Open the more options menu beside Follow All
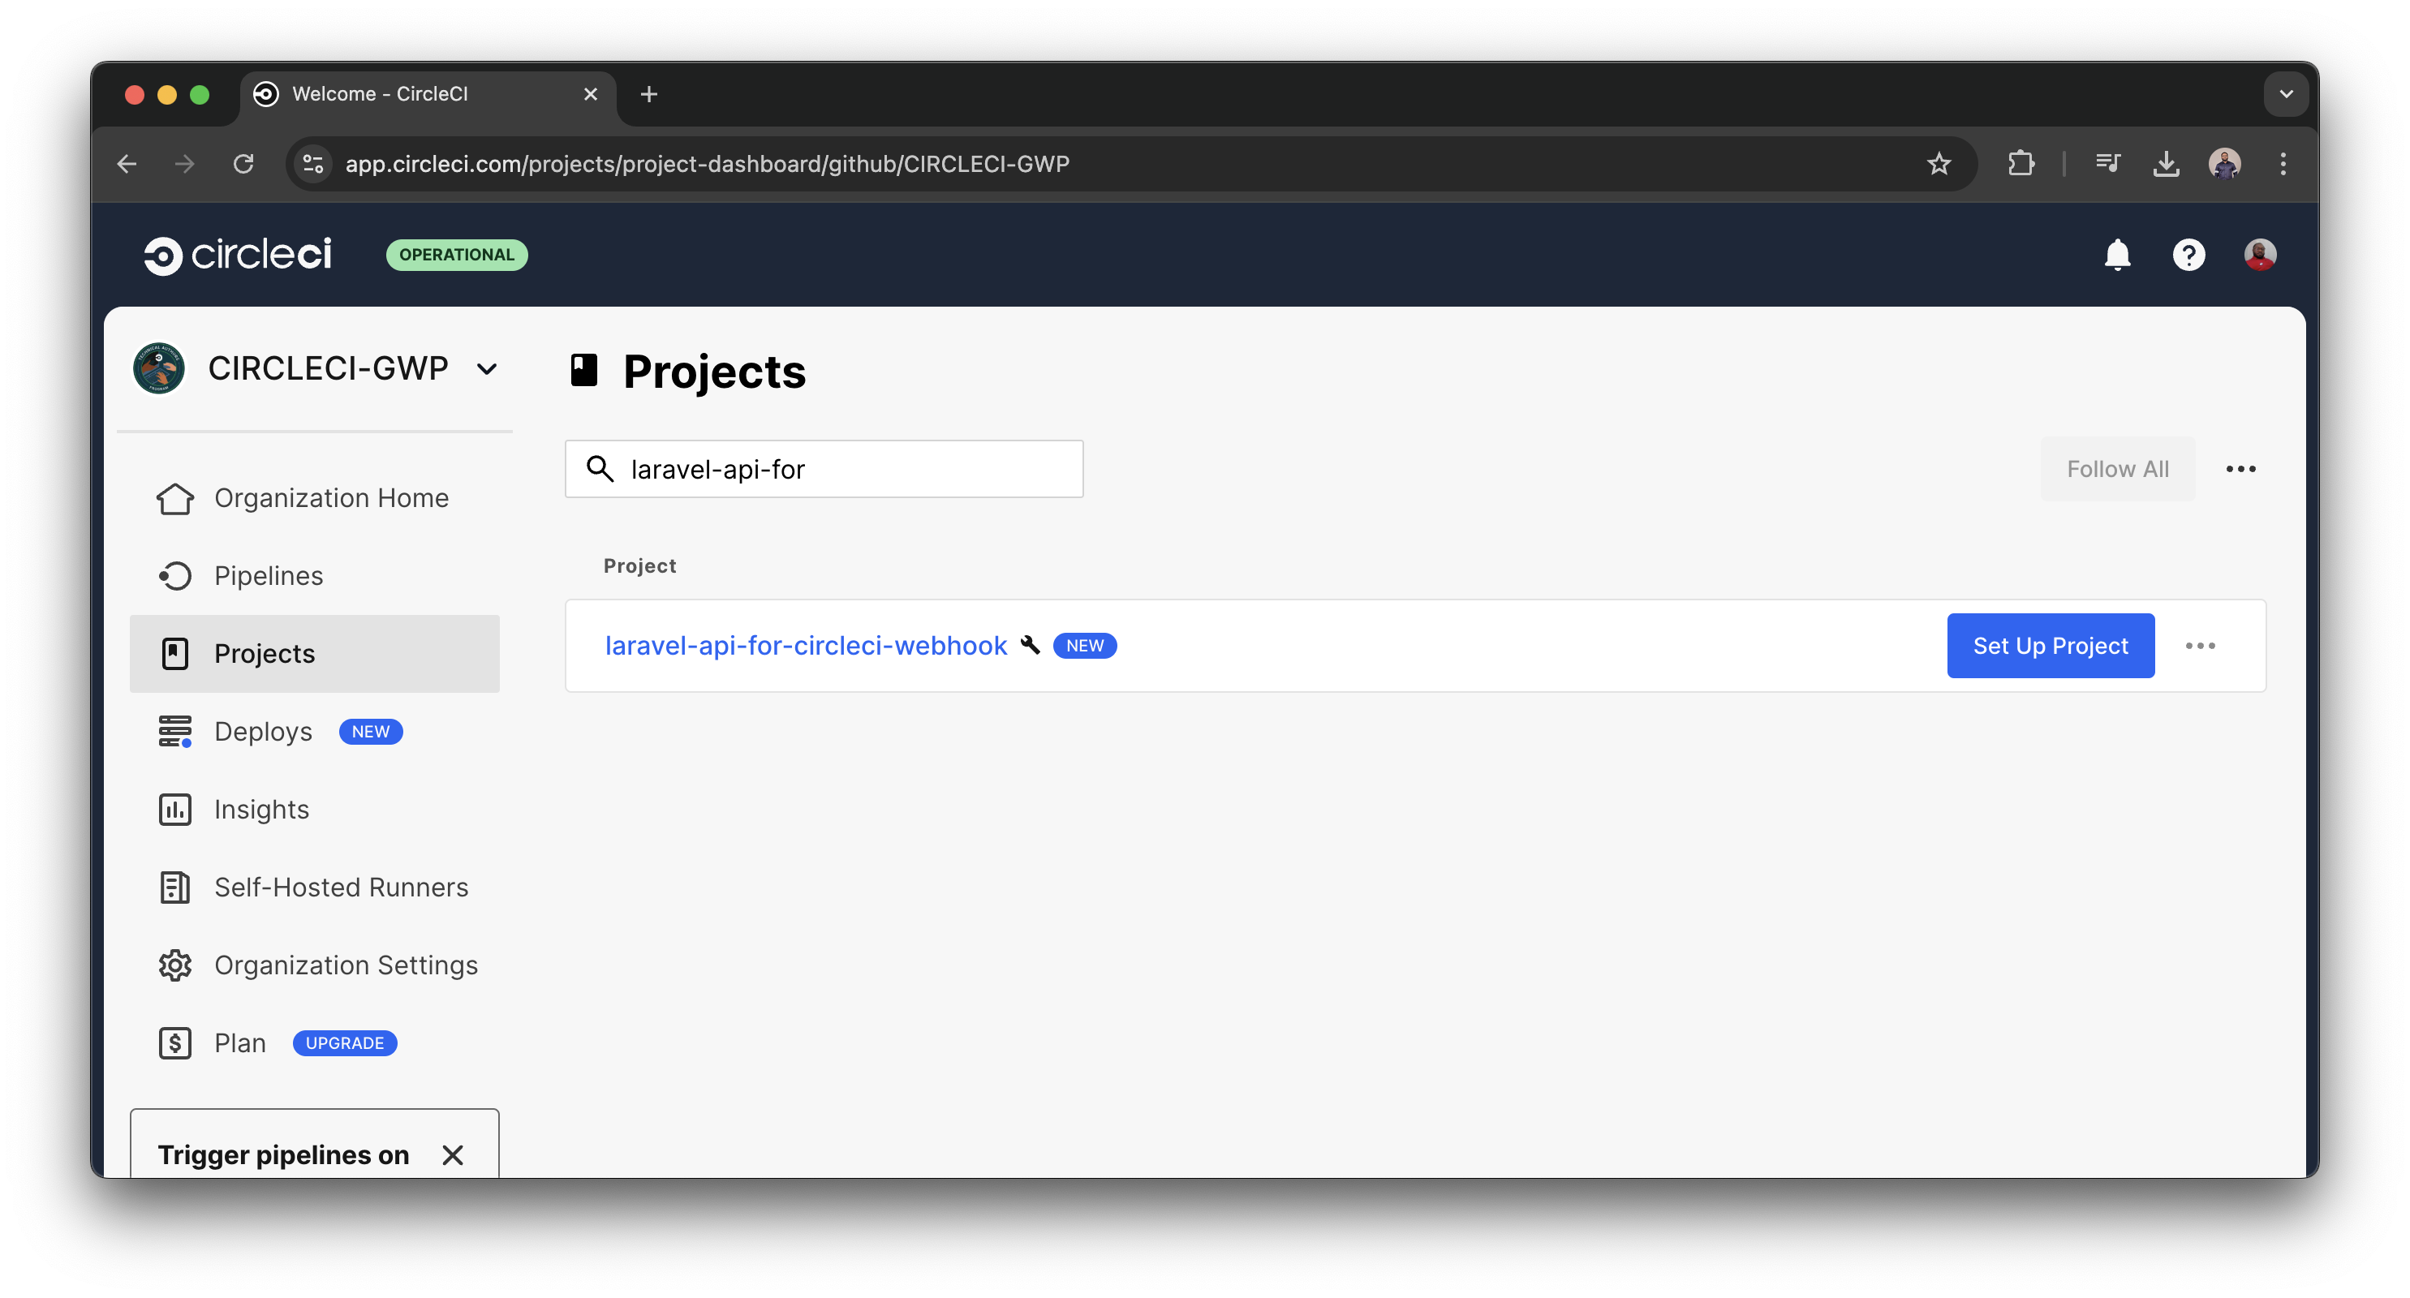 (2240, 469)
